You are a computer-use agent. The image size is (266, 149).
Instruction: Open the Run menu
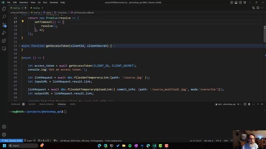click(45, 2)
